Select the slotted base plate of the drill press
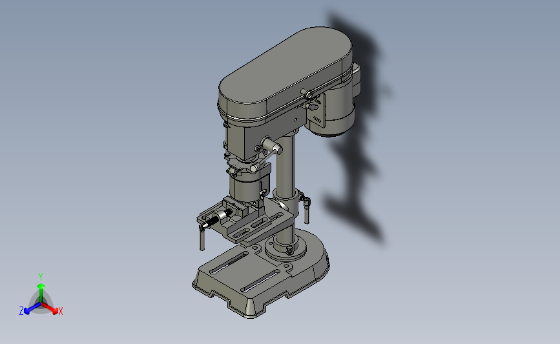This screenshot has width=560, height=344. 261,275
